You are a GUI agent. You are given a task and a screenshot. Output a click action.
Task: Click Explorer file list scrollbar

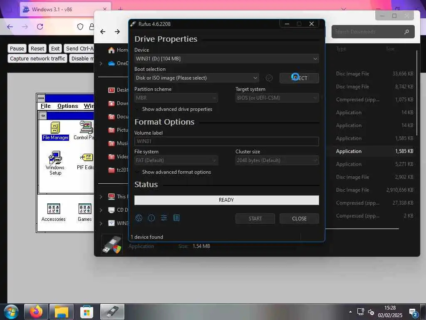point(417,92)
